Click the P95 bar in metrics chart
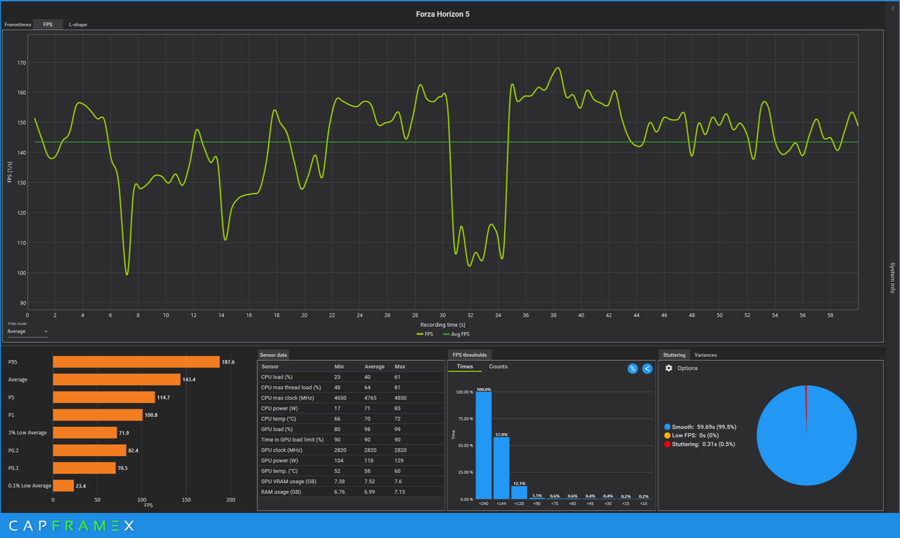900x538 pixels. [x=136, y=362]
